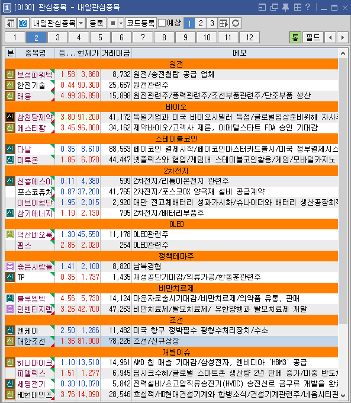351x403 pixels.
Task: Select the 에스티팜 stock name
Action: click(x=31, y=128)
